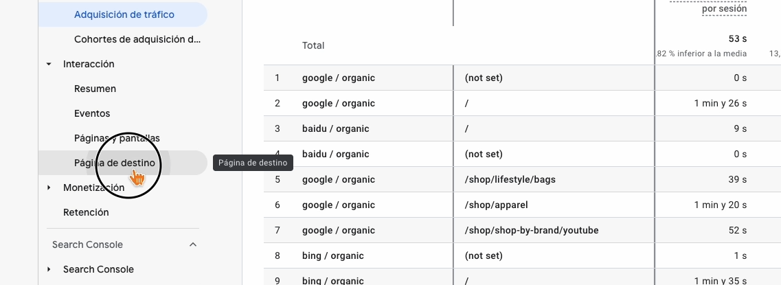Open Adquisición de tráfico report
Screen dimensions: 781x285
click(x=124, y=14)
